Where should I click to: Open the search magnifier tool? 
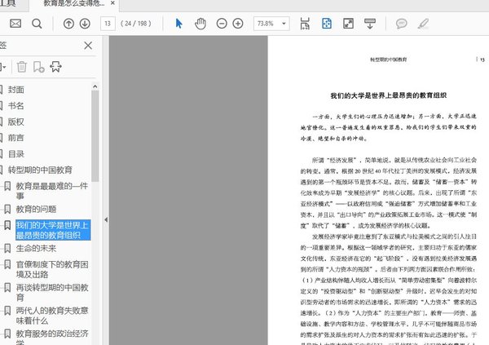coord(37,24)
